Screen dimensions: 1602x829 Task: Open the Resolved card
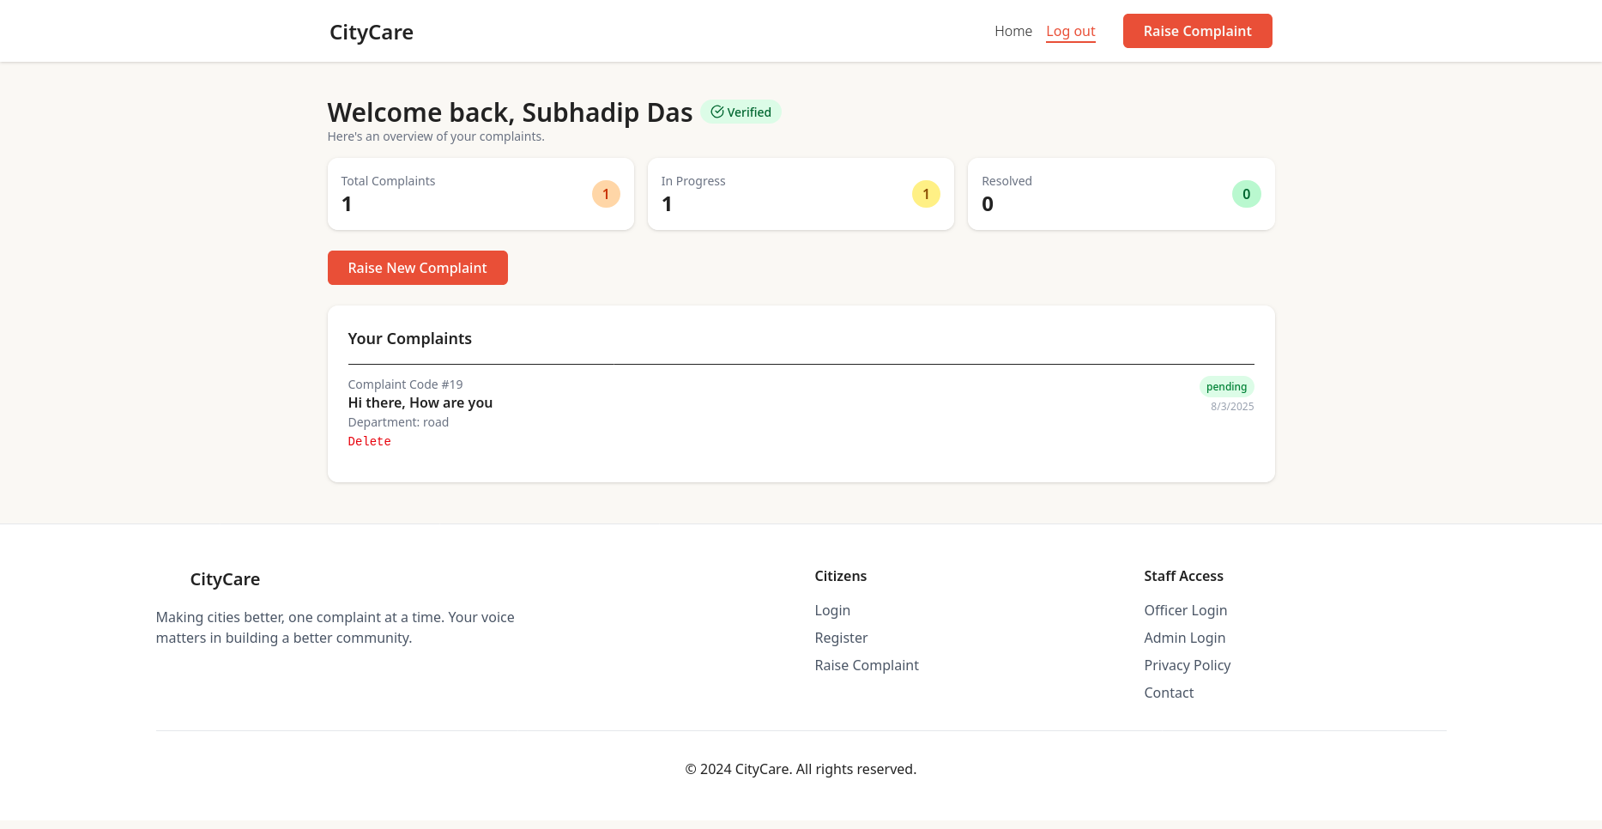tap(1121, 194)
